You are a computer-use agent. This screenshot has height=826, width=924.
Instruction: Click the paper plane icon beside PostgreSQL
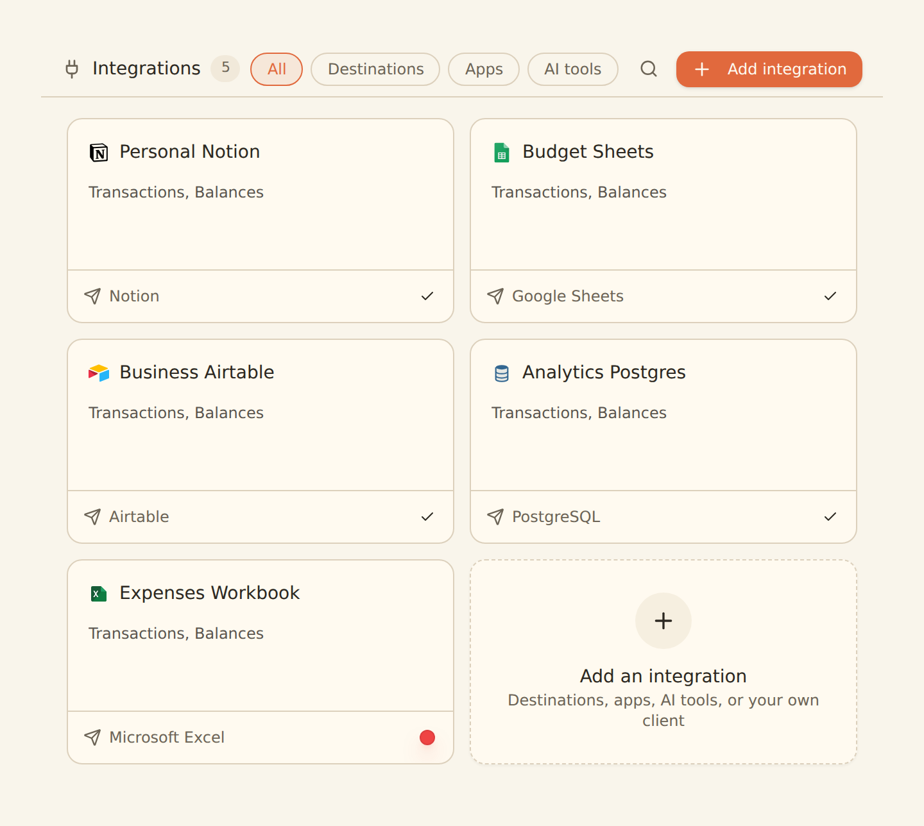[x=495, y=516]
